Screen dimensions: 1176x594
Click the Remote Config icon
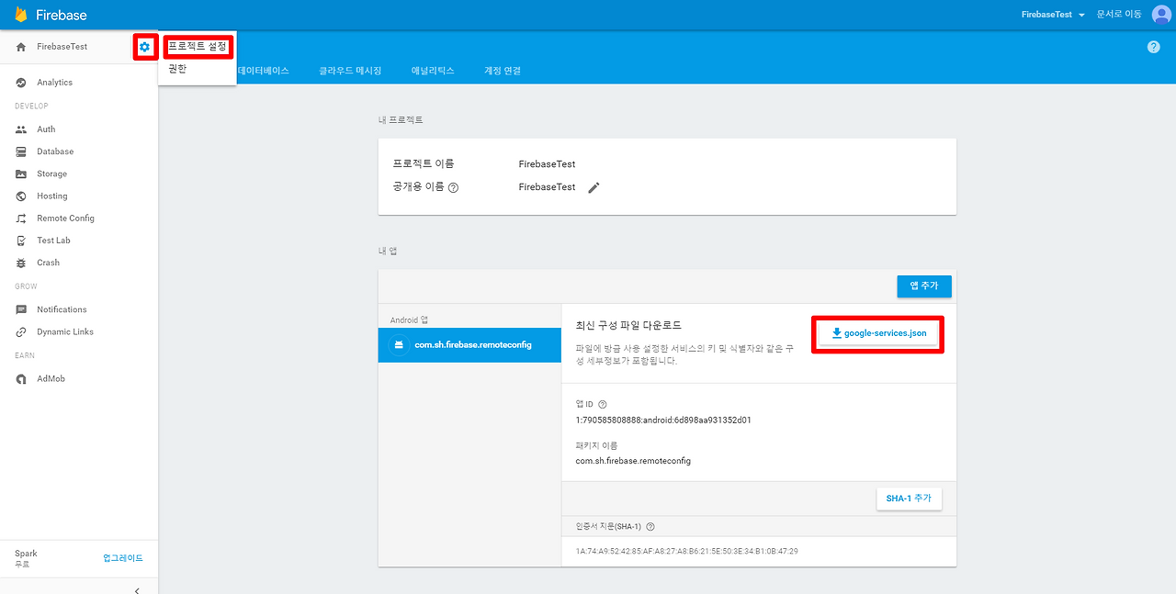click(21, 219)
